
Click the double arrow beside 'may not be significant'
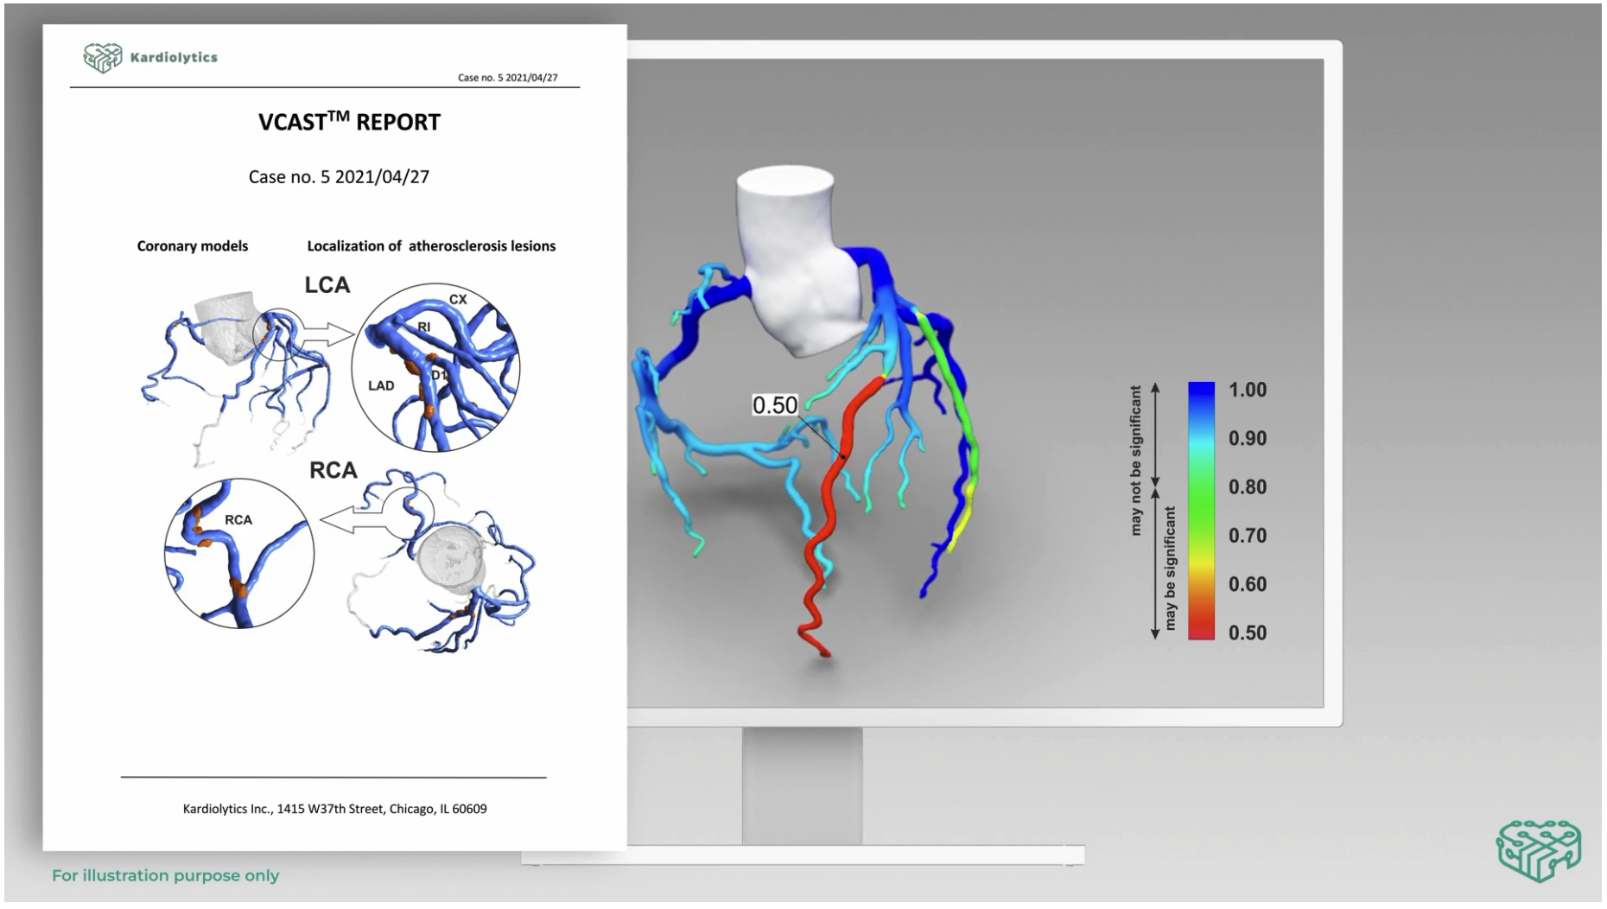(1156, 435)
